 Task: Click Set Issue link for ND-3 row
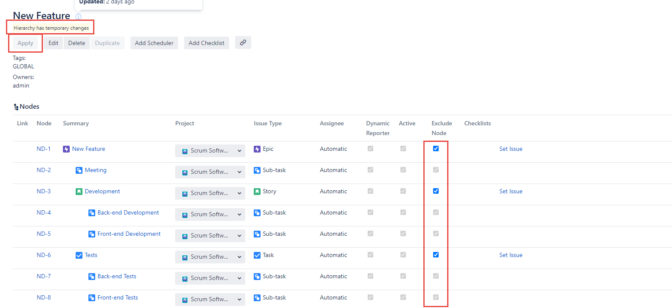pos(510,191)
